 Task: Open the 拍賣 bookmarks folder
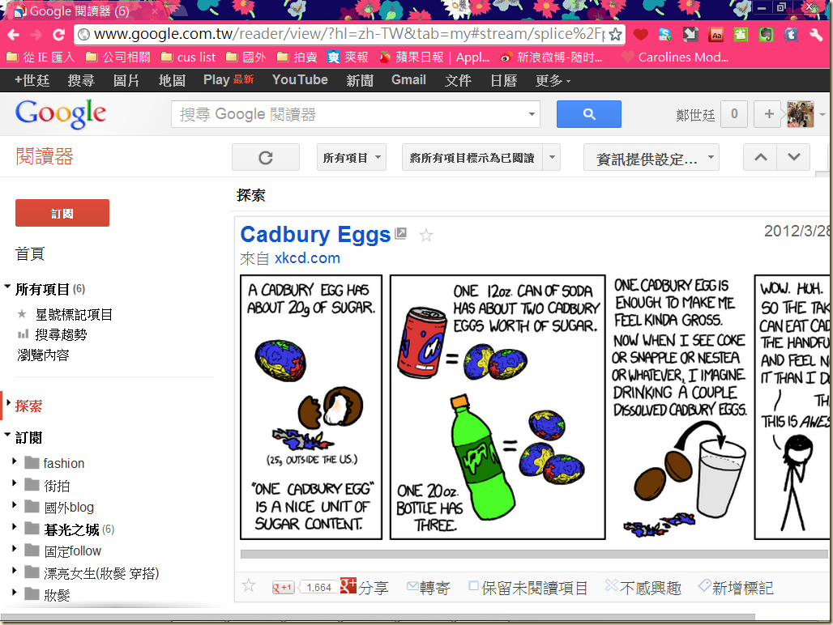297,57
